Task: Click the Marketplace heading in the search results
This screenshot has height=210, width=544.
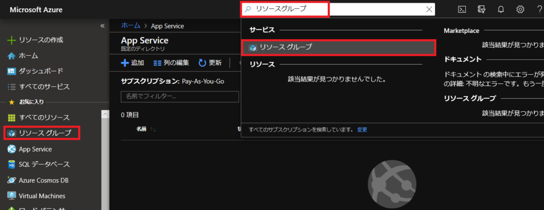Action: click(x=462, y=31)
